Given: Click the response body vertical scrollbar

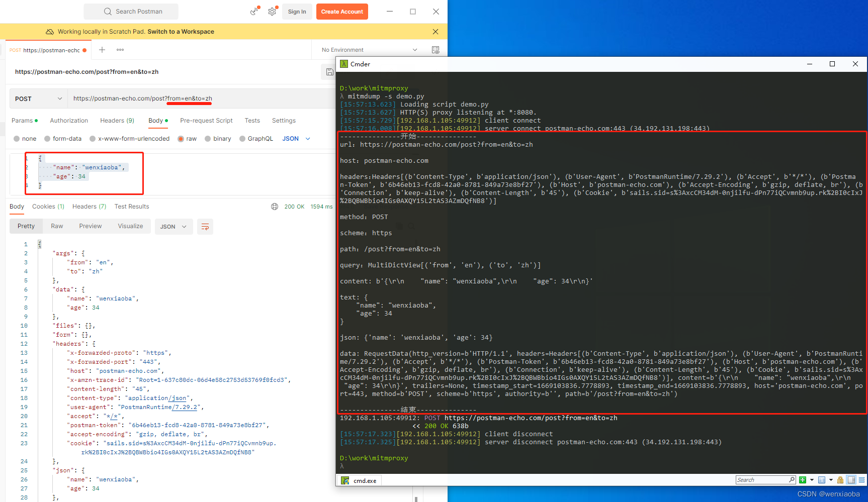Looking at the screenshot, I should tap(416, 499).
